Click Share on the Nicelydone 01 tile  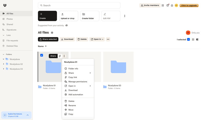point(53,56)
